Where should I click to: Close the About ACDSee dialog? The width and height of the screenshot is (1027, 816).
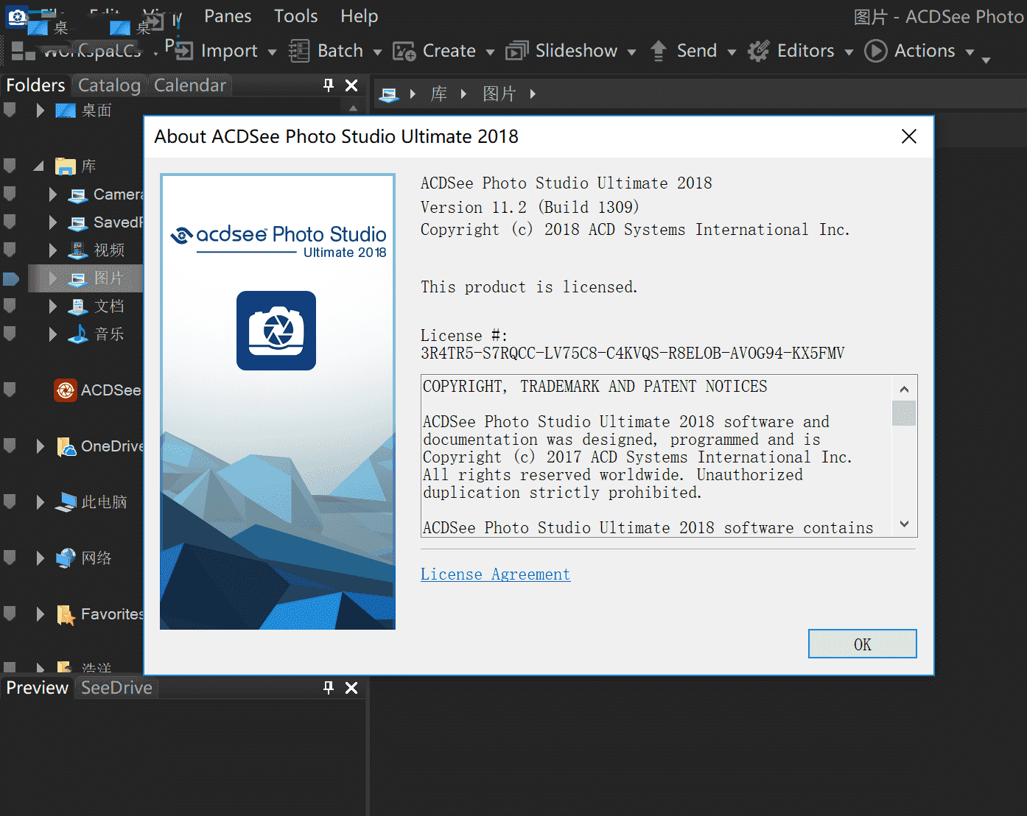coord(909,136)
